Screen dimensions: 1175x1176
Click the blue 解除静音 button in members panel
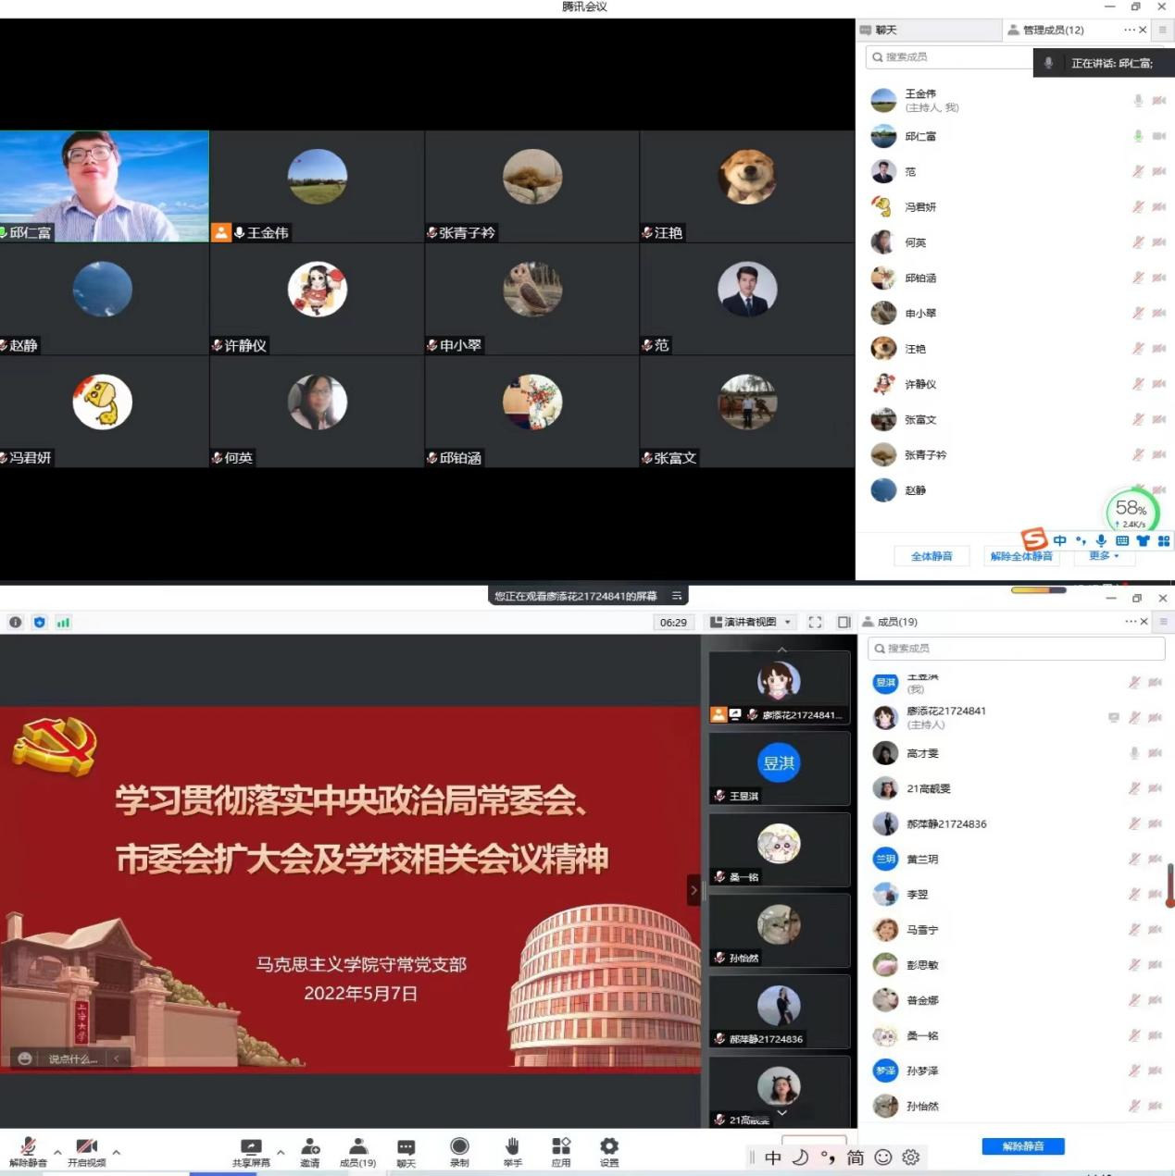tap(1022, 1146)
